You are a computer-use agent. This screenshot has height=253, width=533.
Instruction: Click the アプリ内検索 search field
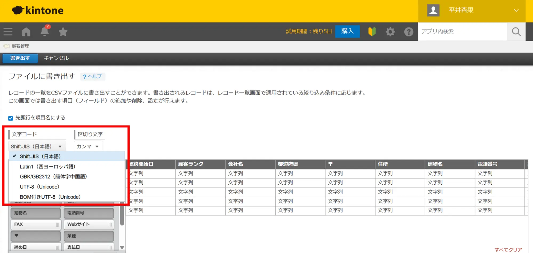[x=462, y=31]
